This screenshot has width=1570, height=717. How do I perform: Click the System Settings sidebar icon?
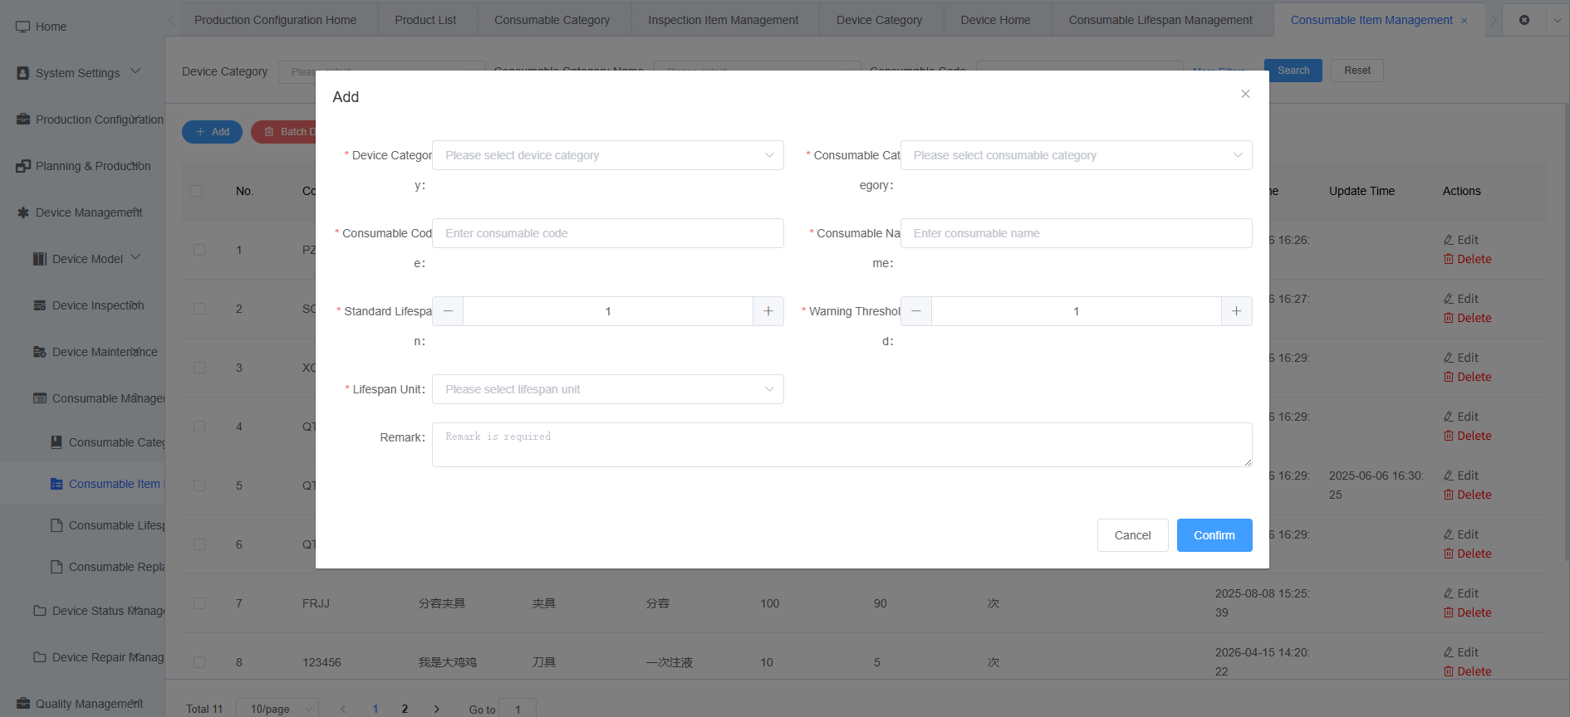(x=23, y=73)
